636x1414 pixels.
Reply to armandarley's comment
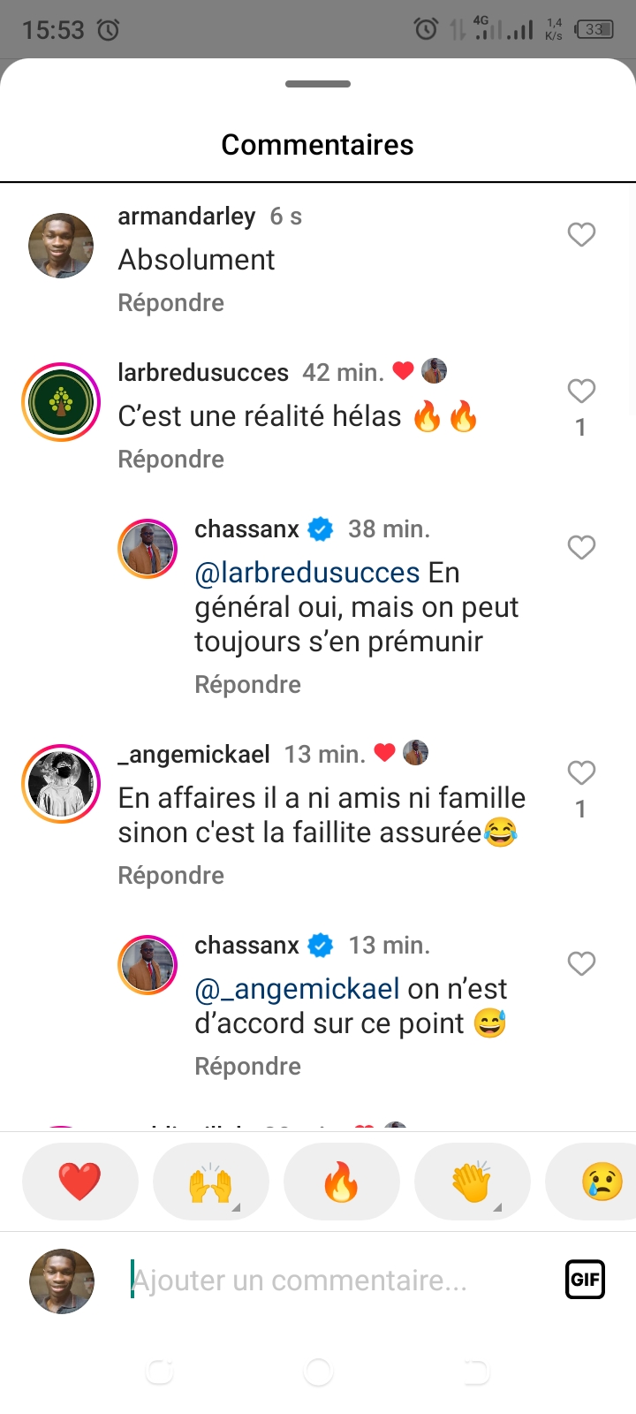170,303
